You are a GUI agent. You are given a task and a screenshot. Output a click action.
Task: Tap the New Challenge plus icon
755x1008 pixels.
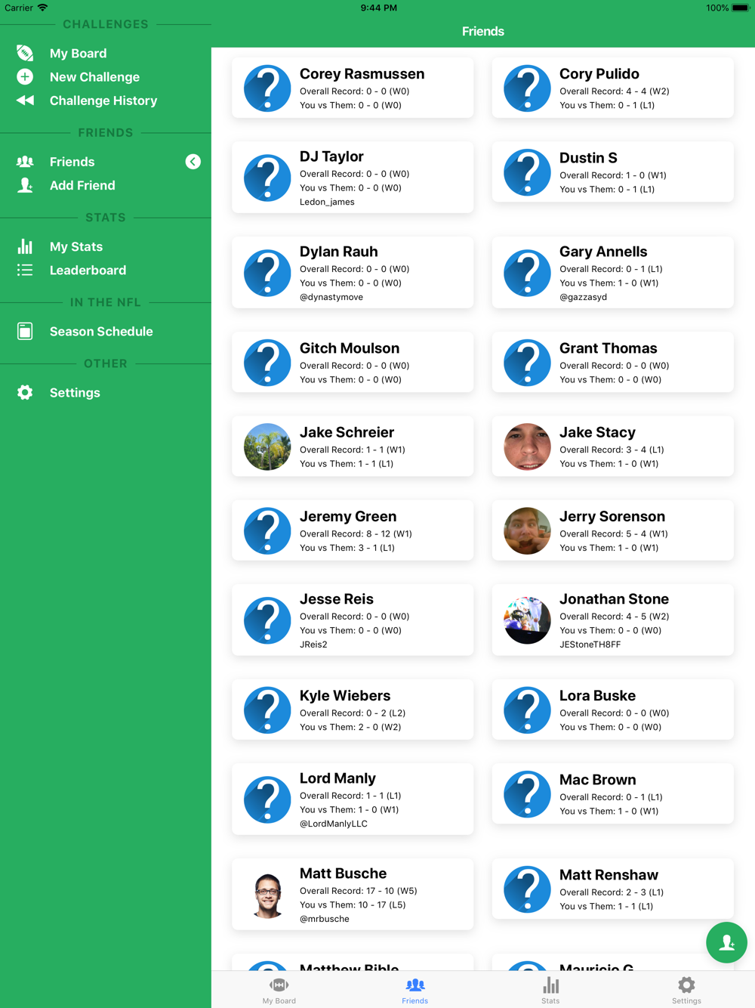pyautogui.click(x=25, y=76)
